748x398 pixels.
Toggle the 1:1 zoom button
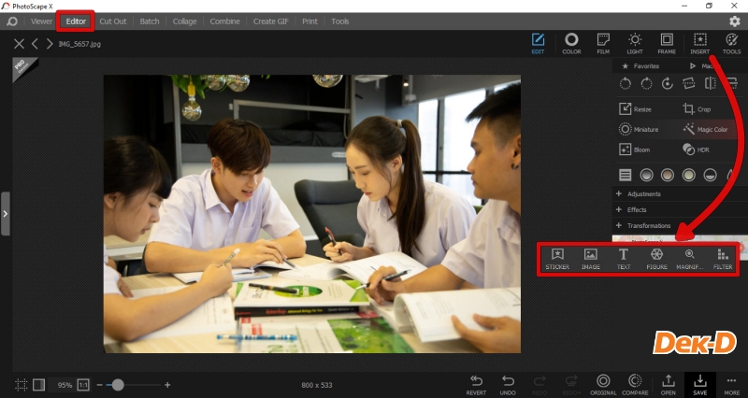click(x=82, y=385)
